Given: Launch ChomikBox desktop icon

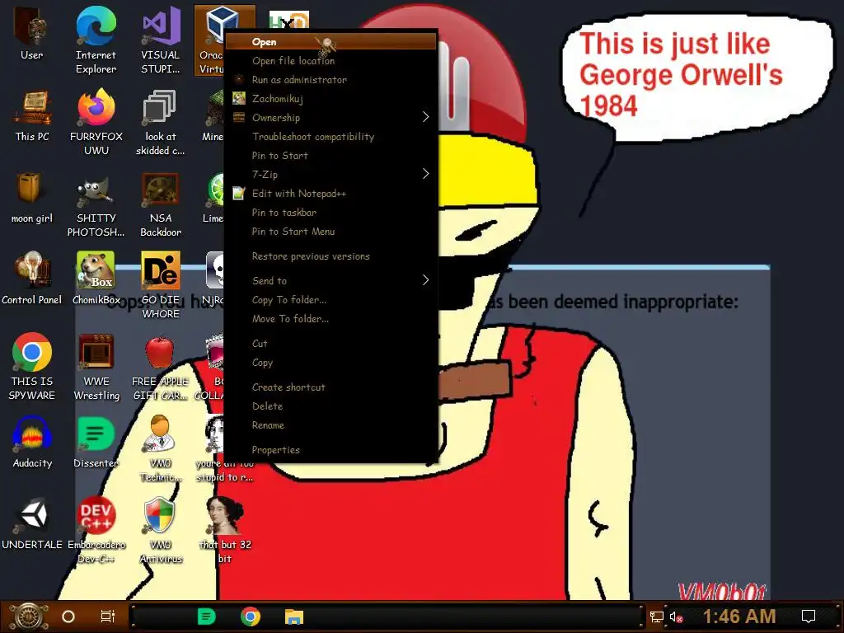Looking at the screenshot, I should tap(96, 279).
